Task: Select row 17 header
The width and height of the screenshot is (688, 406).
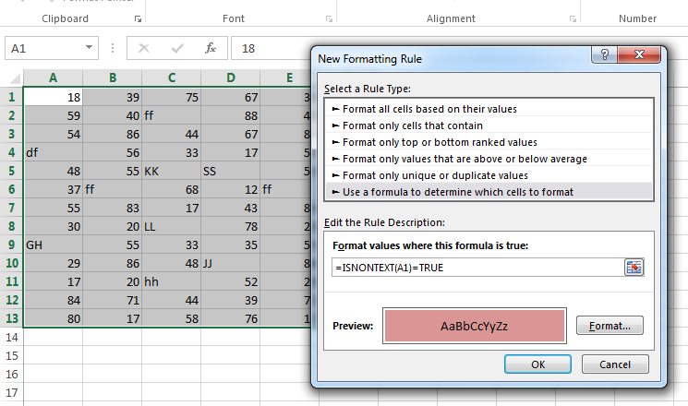Action: click(11, 392)
